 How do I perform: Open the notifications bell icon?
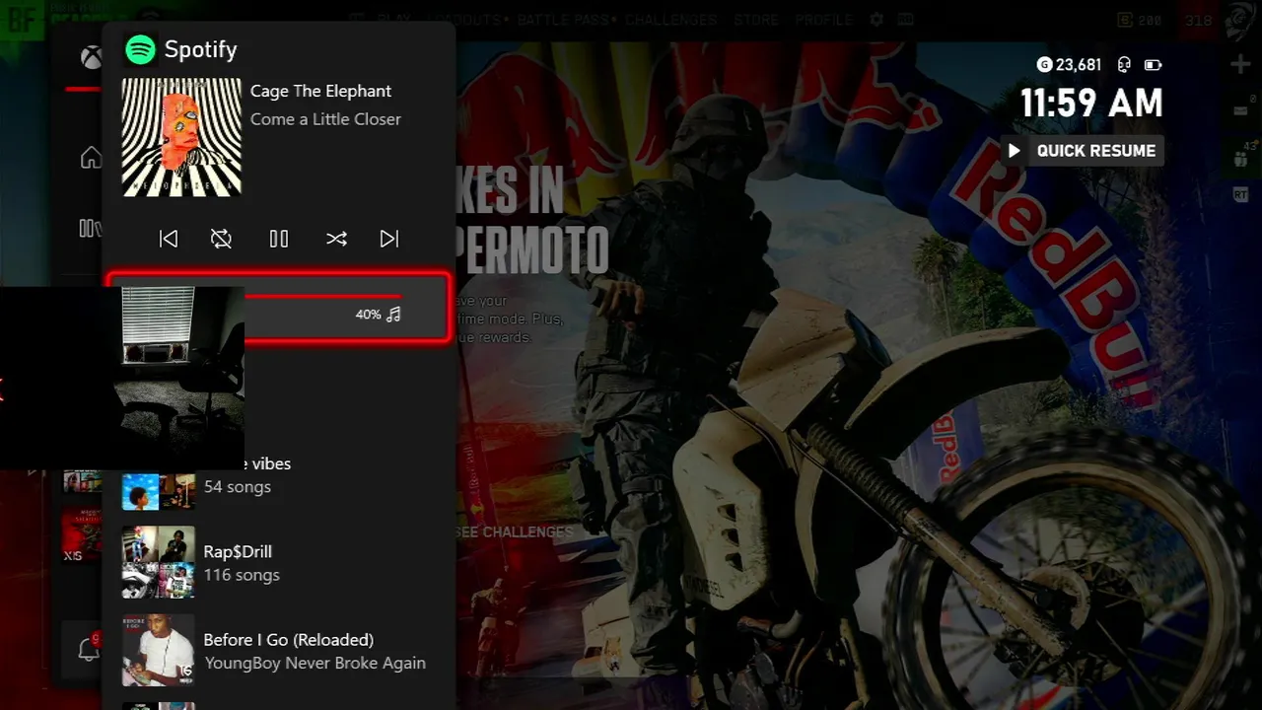tap(89, 649)
